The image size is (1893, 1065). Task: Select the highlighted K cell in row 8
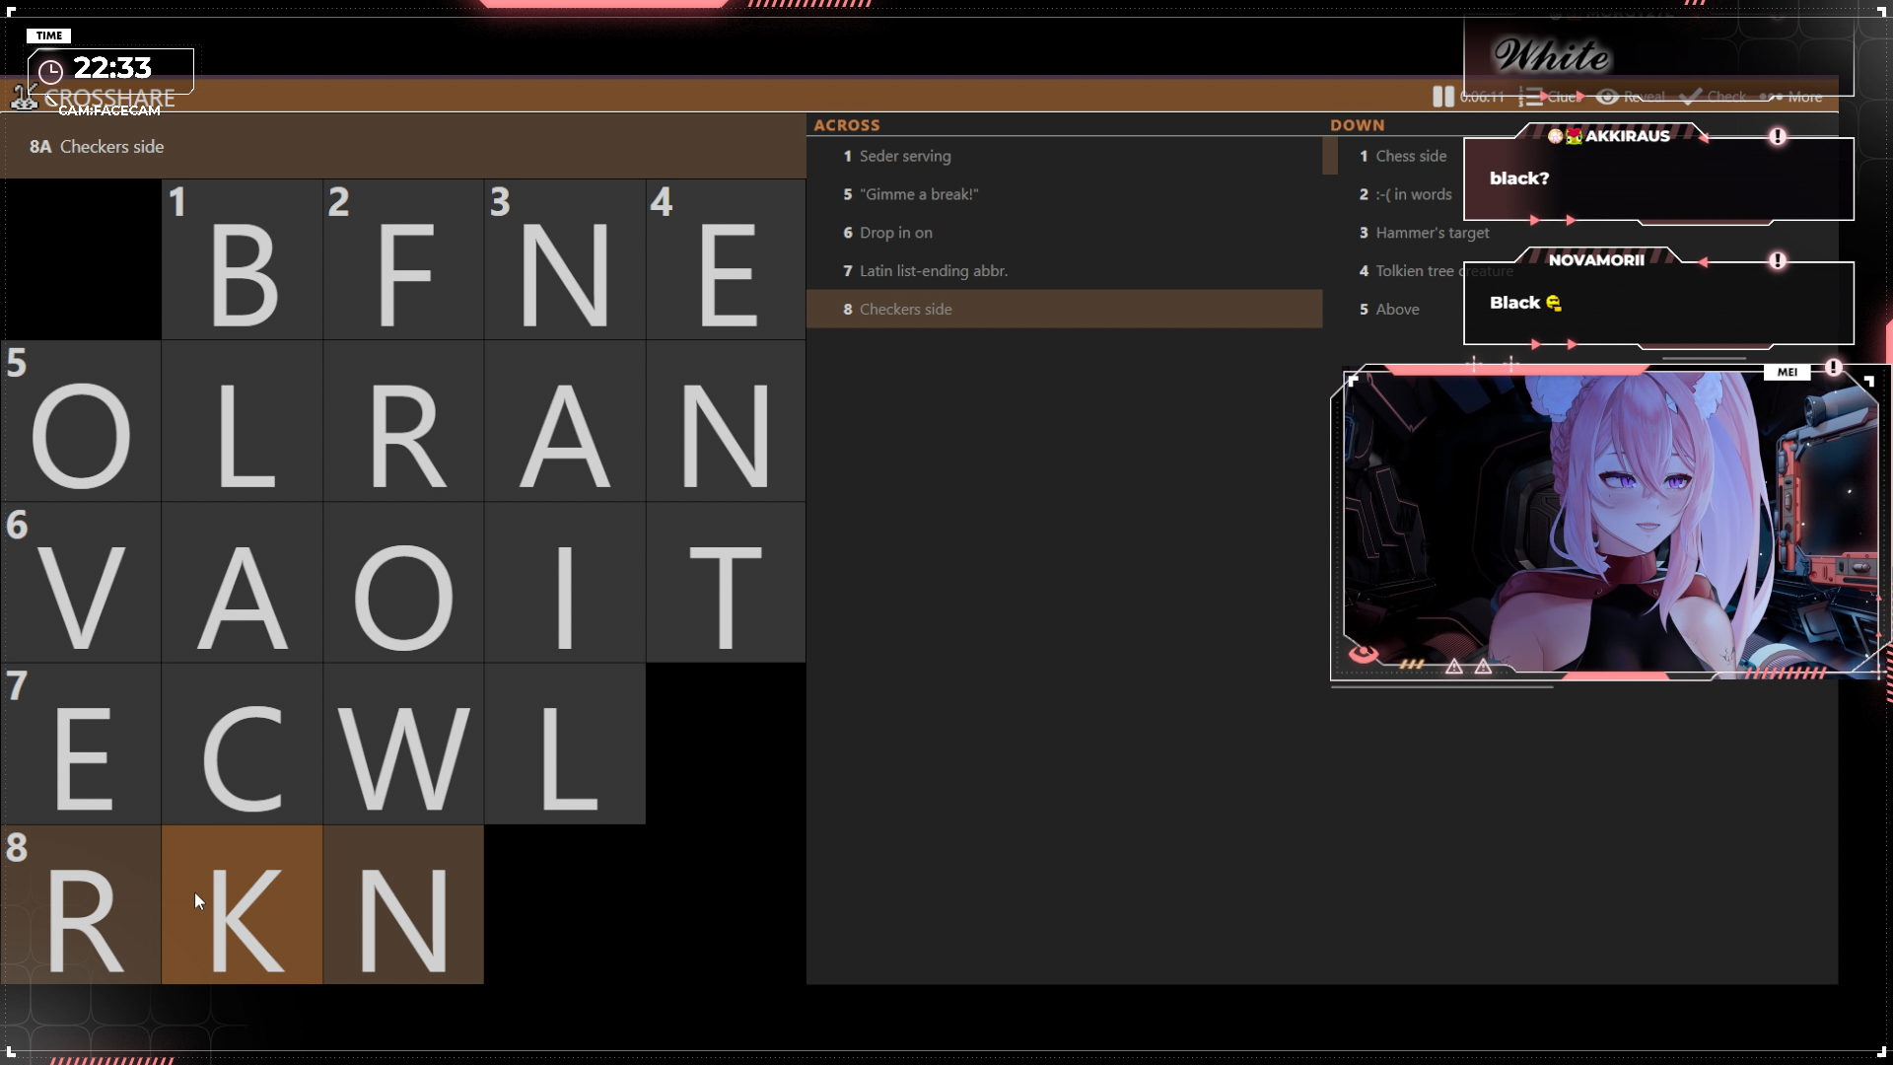[243, 905]
